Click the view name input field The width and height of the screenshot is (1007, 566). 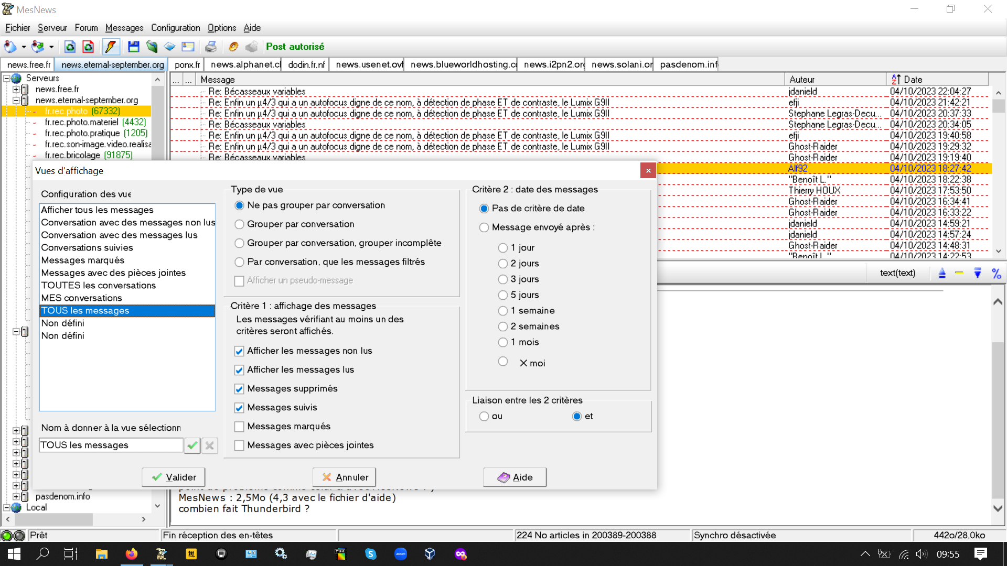coord(111,445)
